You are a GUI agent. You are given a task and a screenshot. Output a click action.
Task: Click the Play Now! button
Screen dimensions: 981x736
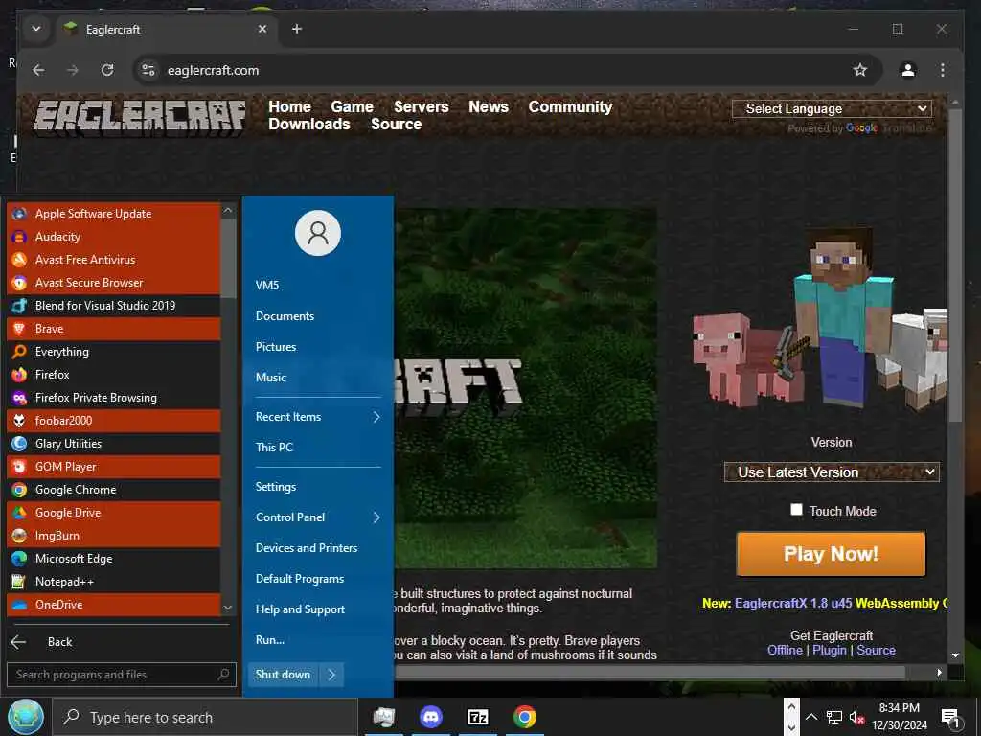pyautogui.click(x=831, y=554)
